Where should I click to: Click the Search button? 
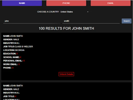pos(126,21)
